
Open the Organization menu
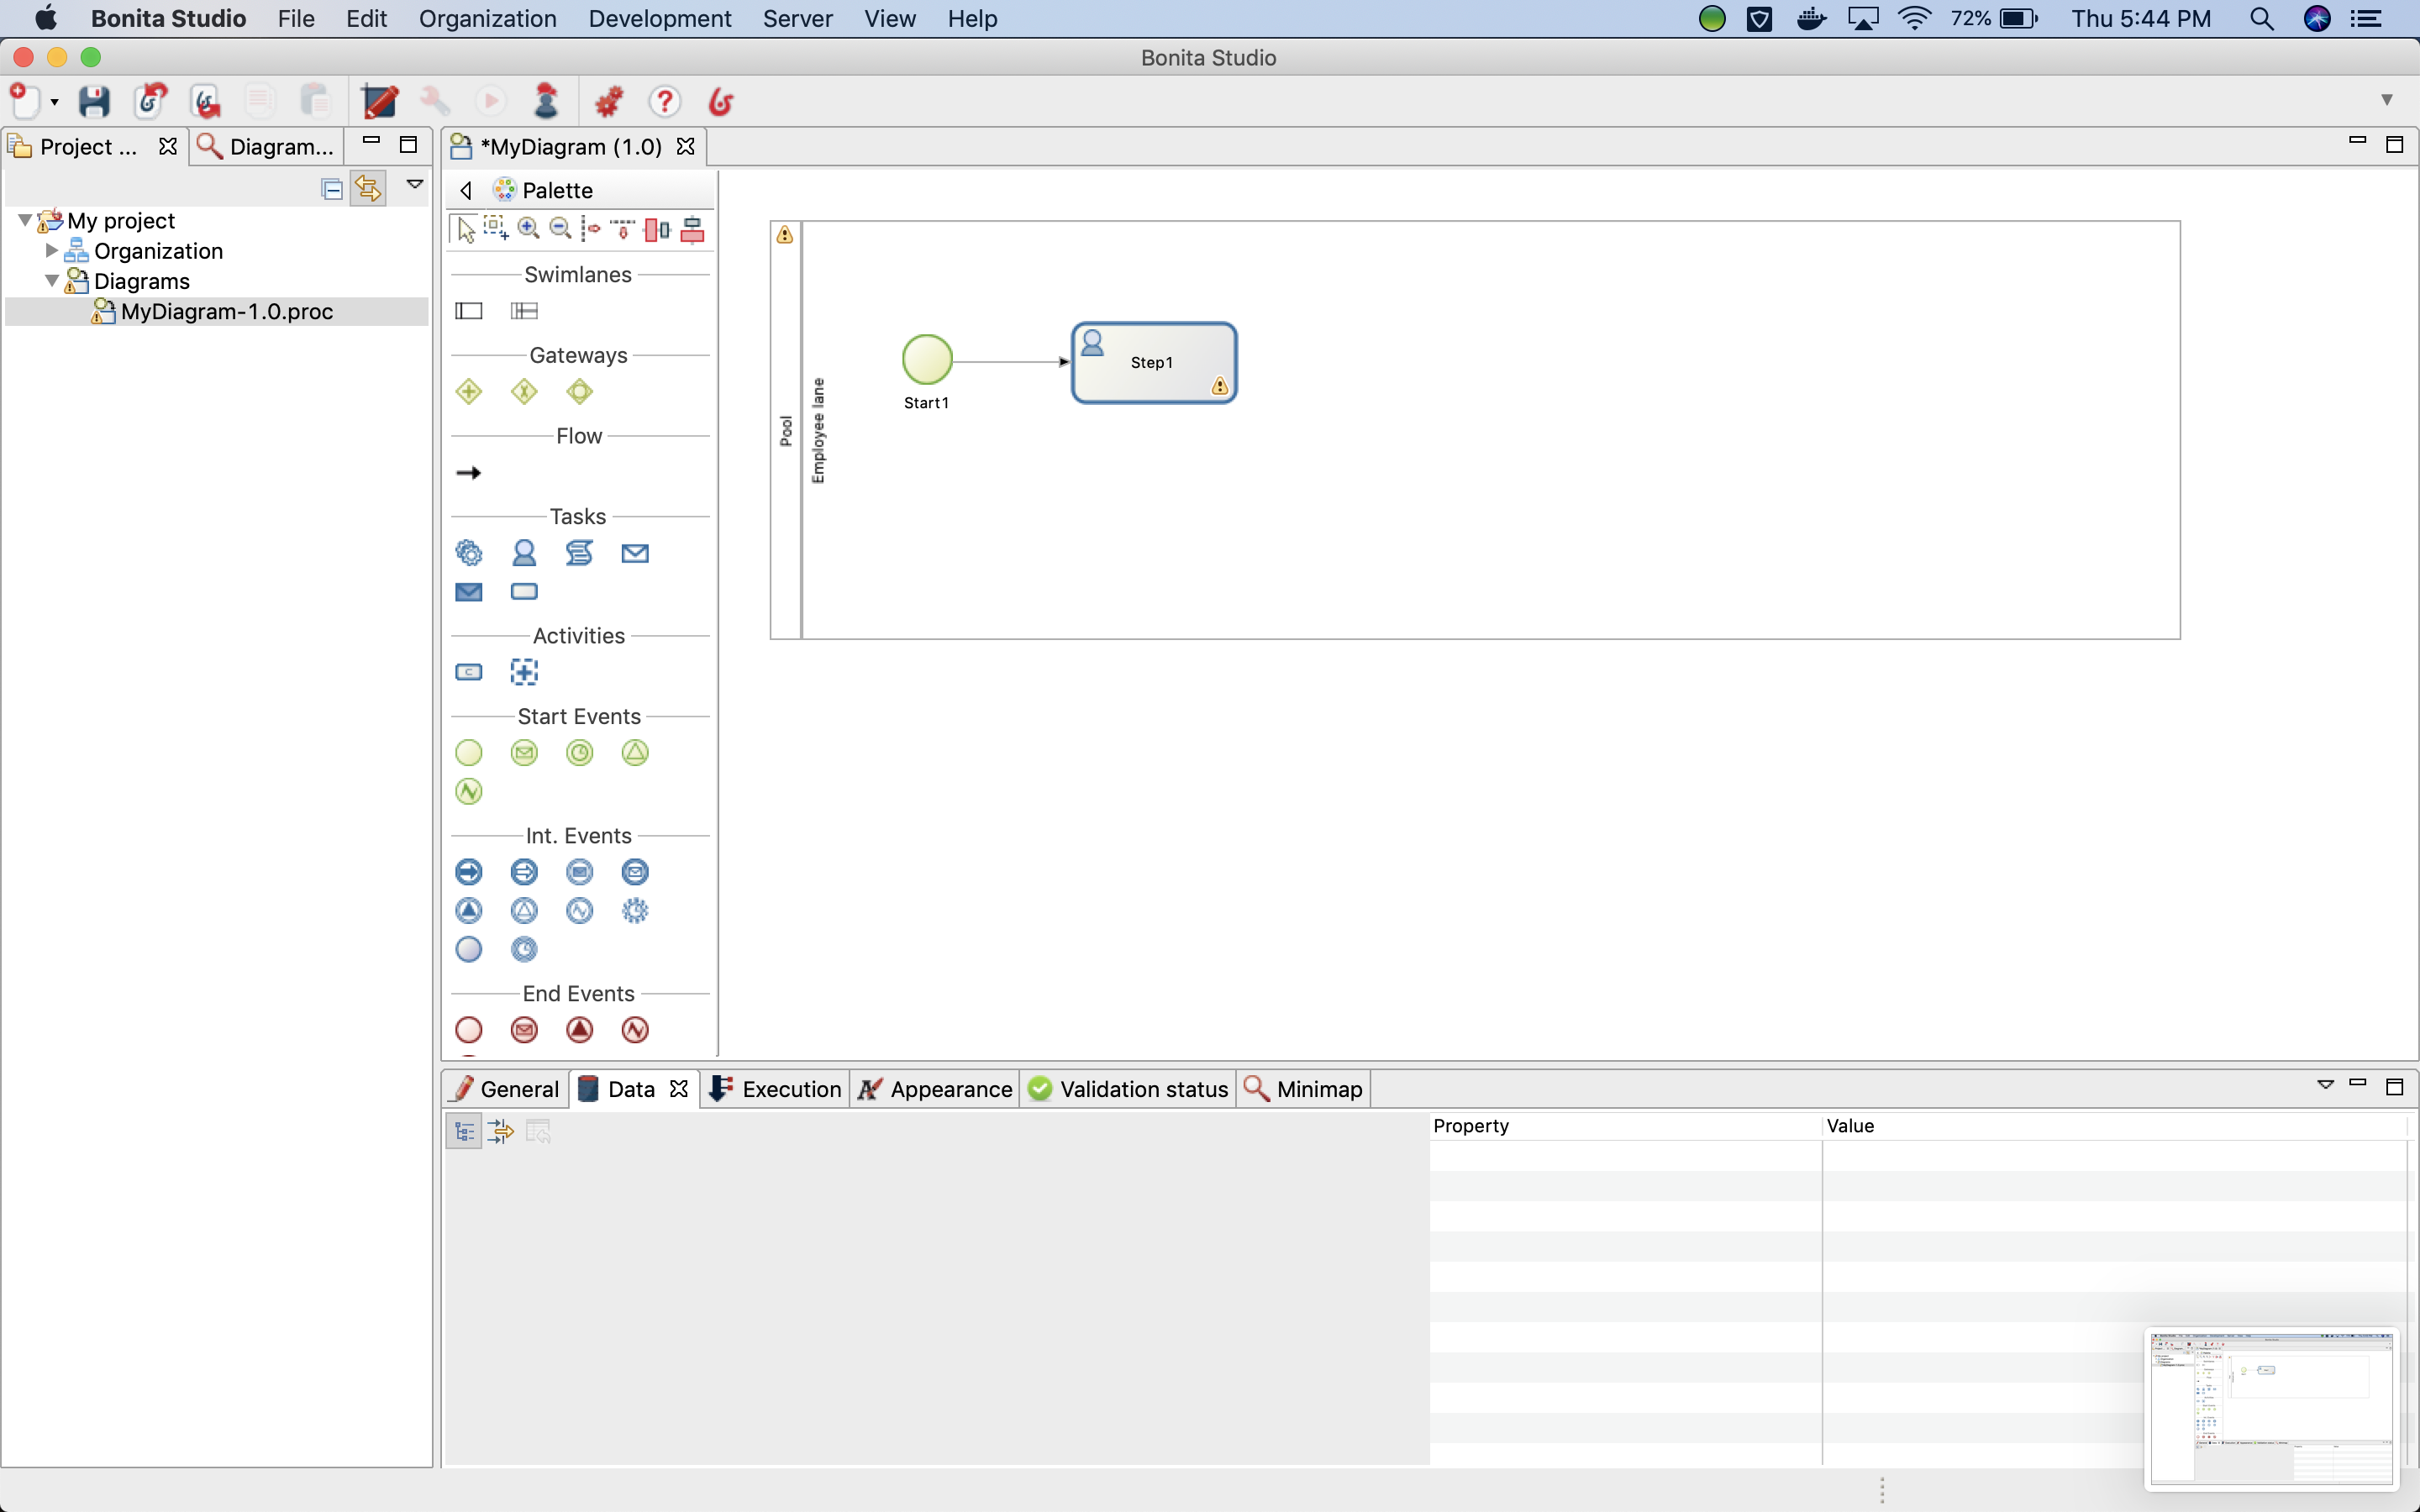(487, 18)
